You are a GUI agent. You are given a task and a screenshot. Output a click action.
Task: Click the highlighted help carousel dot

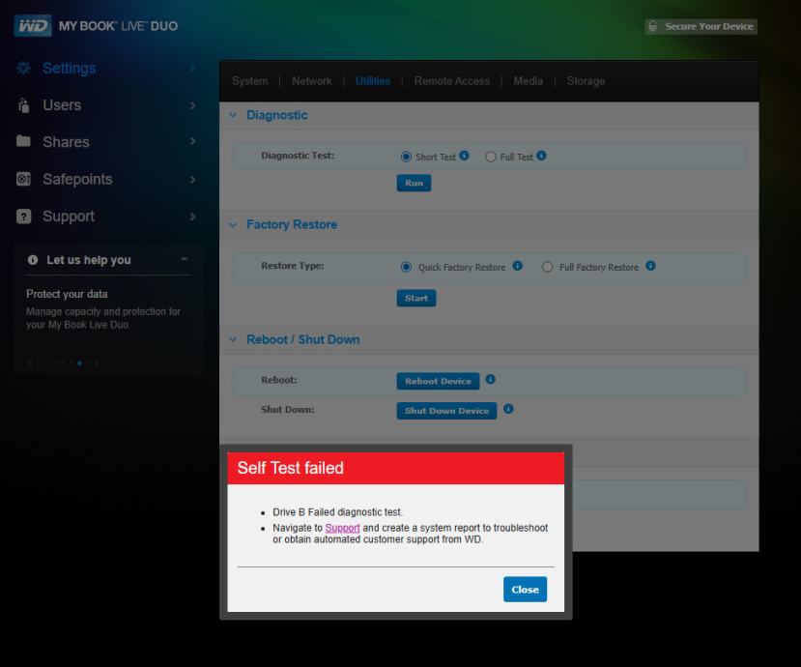79,362
